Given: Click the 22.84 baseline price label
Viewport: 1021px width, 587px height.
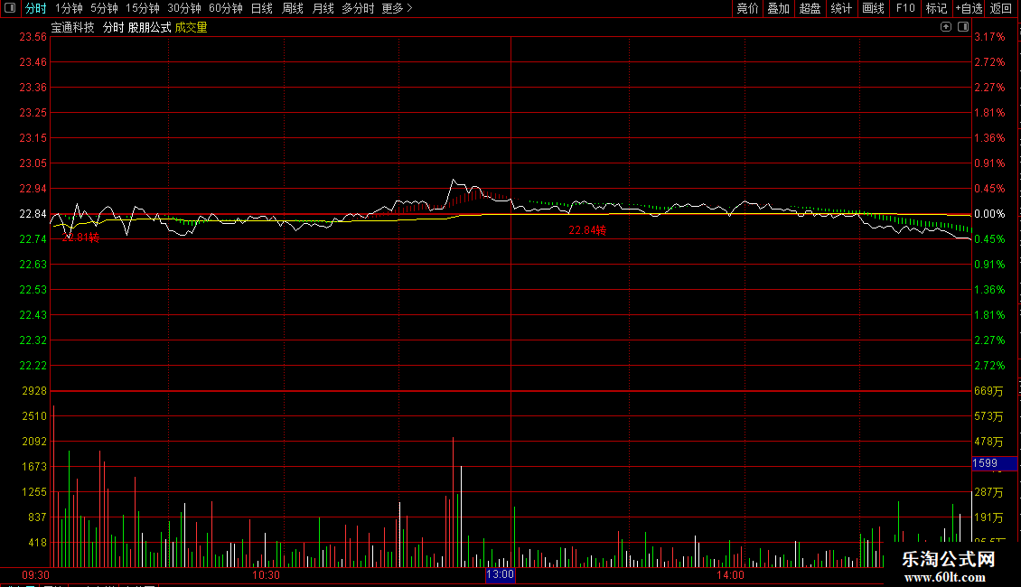Looking at the screenshot, I should pos(33,214).
